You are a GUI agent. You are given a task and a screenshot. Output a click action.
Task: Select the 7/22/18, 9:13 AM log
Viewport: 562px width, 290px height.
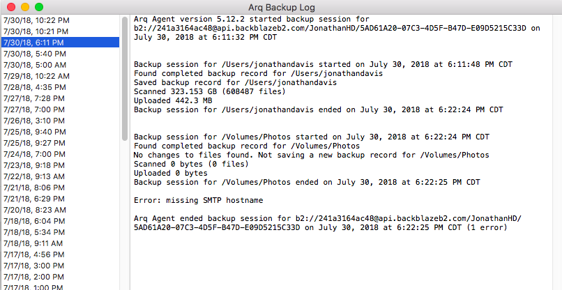(60, 176)
